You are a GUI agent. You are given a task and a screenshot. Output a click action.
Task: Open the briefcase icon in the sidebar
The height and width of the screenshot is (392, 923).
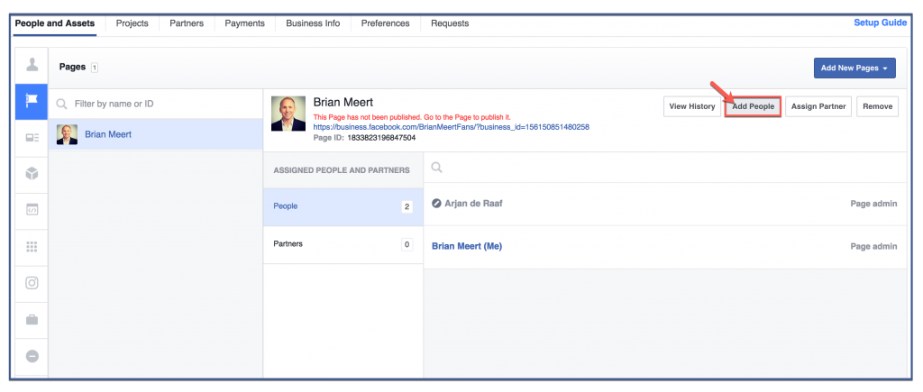tap(32, 320)
